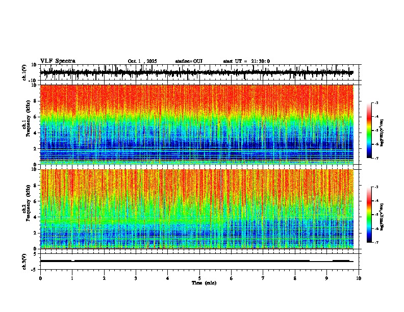Image resolution: width=404 pixels, height=312 pixels.
Task: Click the ch.1 "Frequency (kHz)" axis label
Action: coord(28,119)
